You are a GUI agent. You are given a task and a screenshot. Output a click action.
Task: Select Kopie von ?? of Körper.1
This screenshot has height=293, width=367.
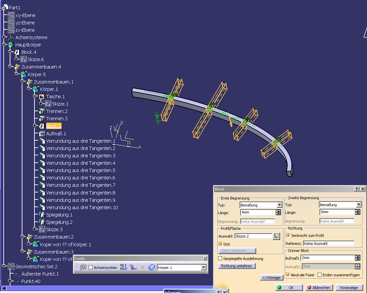click(66, 245)
